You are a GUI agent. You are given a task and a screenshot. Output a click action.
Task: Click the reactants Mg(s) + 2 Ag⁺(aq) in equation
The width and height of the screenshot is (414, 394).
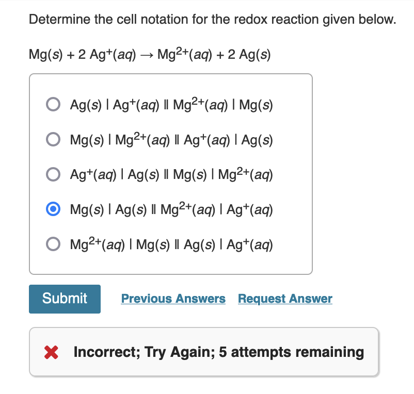(x=83, y=54)
